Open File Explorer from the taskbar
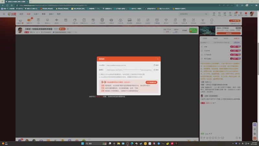Screen dimensions: 259x146 click(118, 143)
